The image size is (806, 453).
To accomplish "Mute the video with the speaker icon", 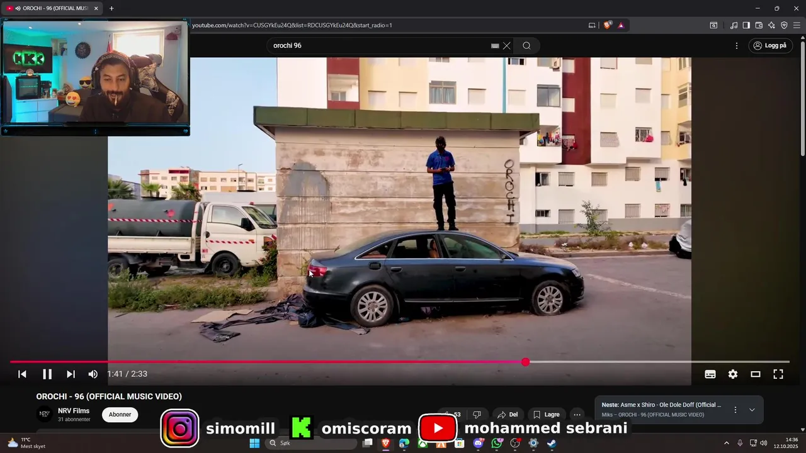I will click(93, 374).
